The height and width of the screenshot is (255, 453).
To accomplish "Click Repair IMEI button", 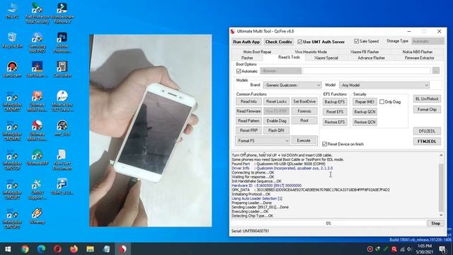I will pyautogui.click(x=365, y=102).
